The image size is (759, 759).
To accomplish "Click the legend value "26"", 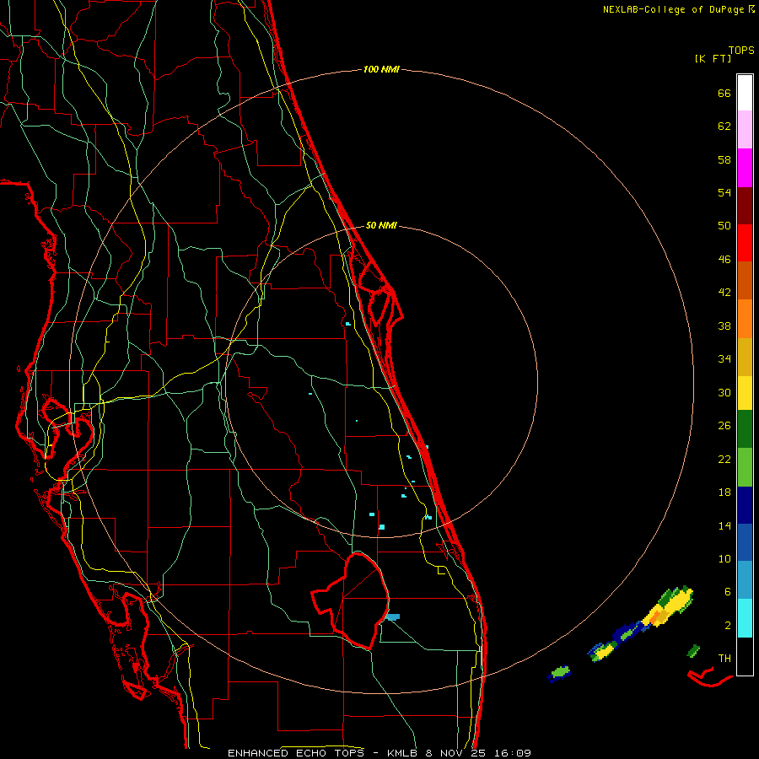I will (x=724, y=426).
